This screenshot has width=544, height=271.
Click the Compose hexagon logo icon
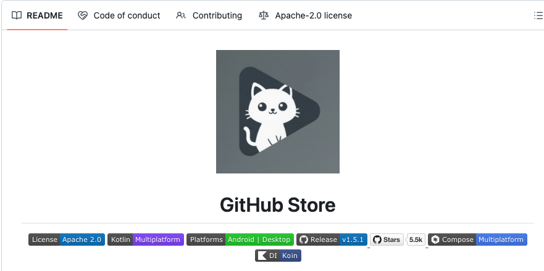tap(435, 240)
